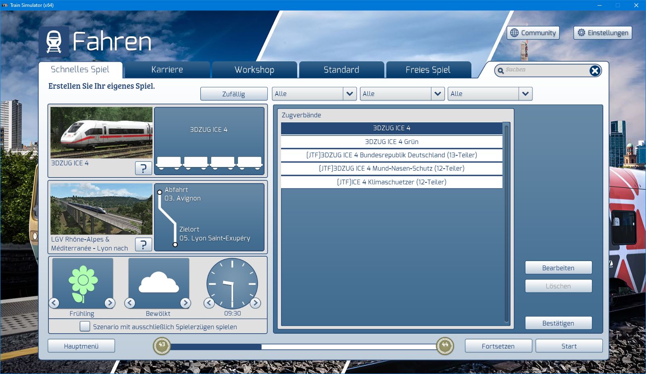Select ICE 4 Klimaschuetzer (12-Teiler)
The width and height of the screenshot is (646, 374).
point(392,182)
